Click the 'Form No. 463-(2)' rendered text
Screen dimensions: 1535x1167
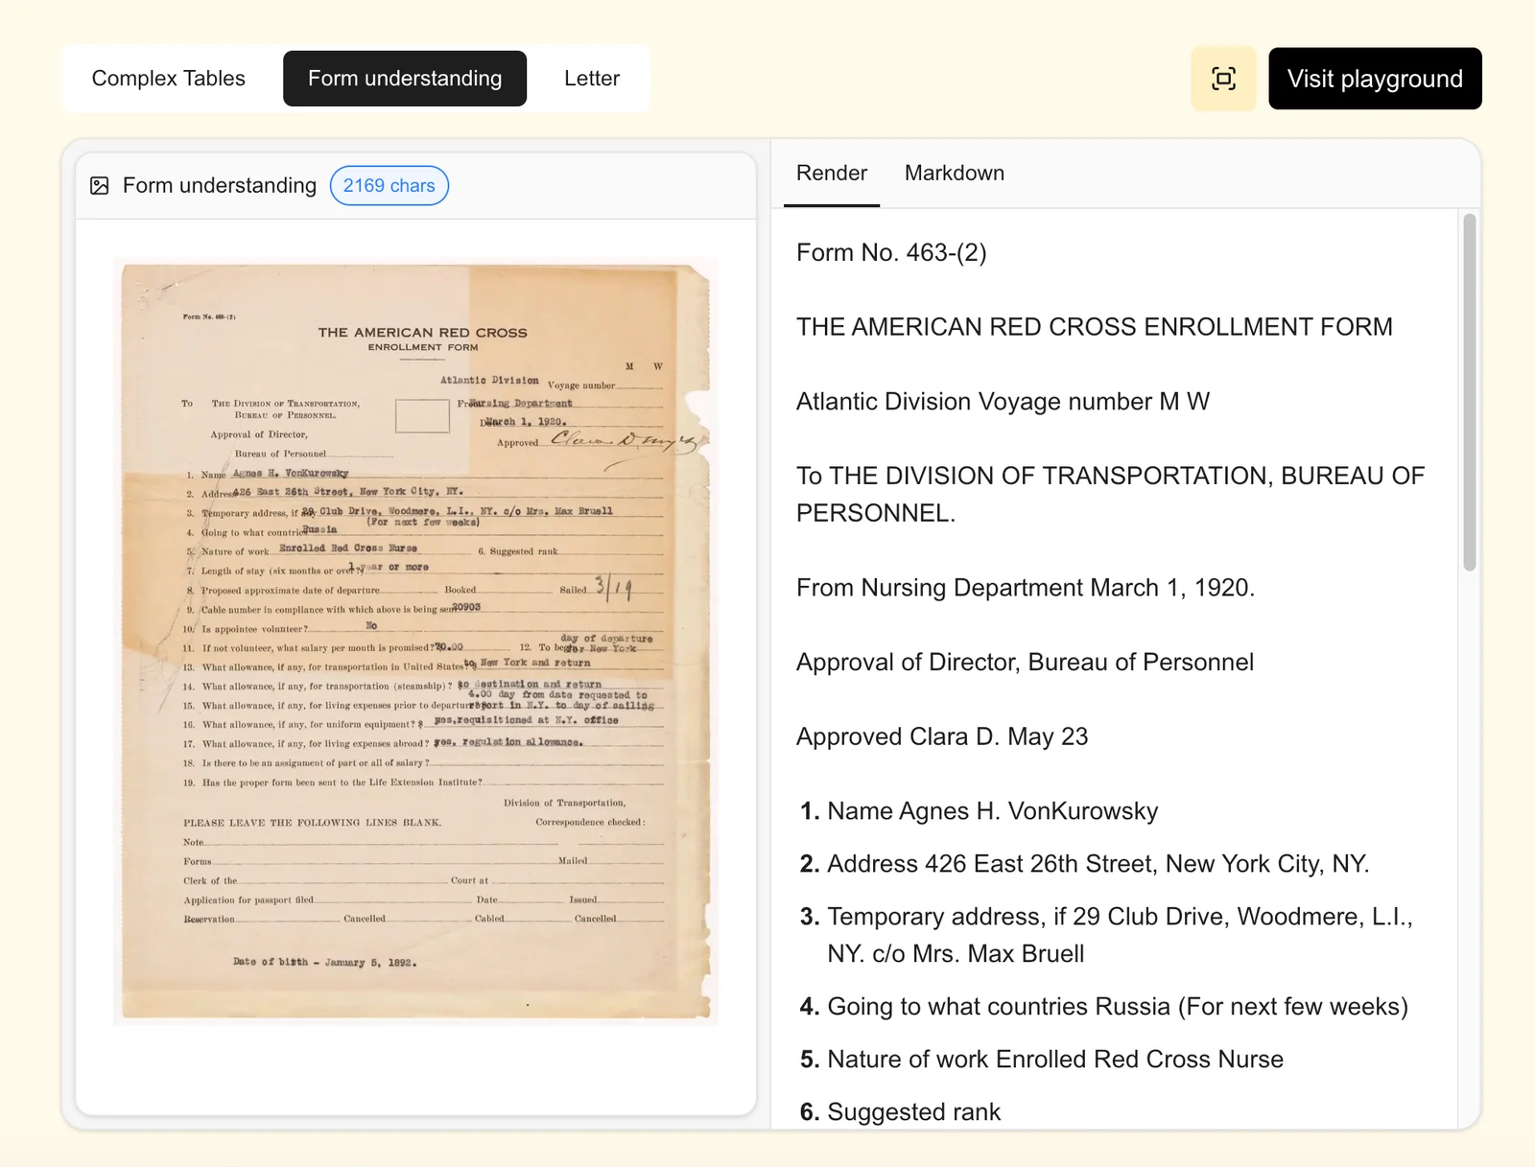click(891, 253)
